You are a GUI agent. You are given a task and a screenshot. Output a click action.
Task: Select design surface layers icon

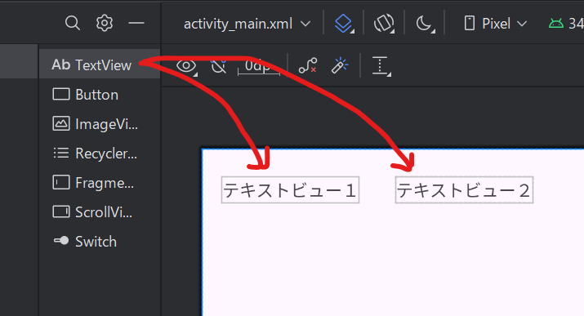[x=343, y=24]
